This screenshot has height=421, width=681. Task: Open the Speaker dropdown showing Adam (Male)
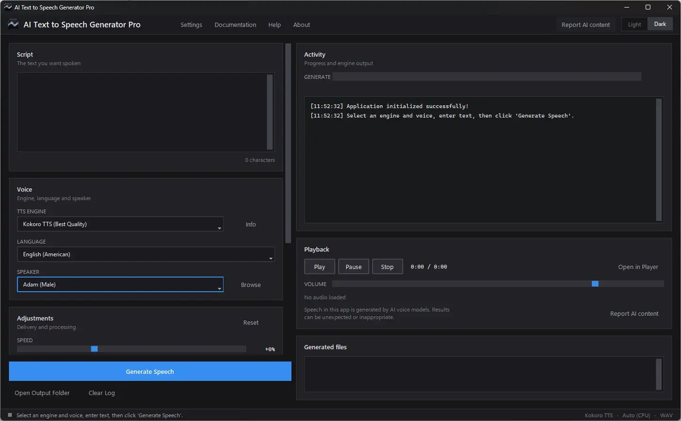pyautogui.click(x=120, y=285)
